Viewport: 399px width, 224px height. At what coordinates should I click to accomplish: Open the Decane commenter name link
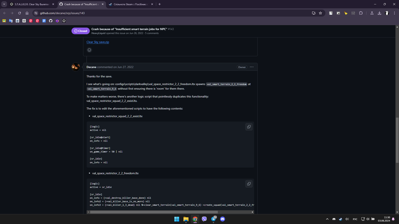click(x=91, y=67)
